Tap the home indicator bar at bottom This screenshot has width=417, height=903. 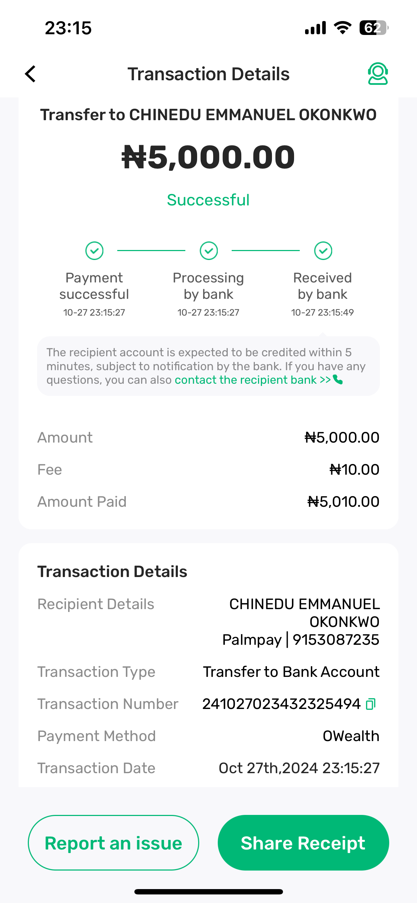pos(208,892)
